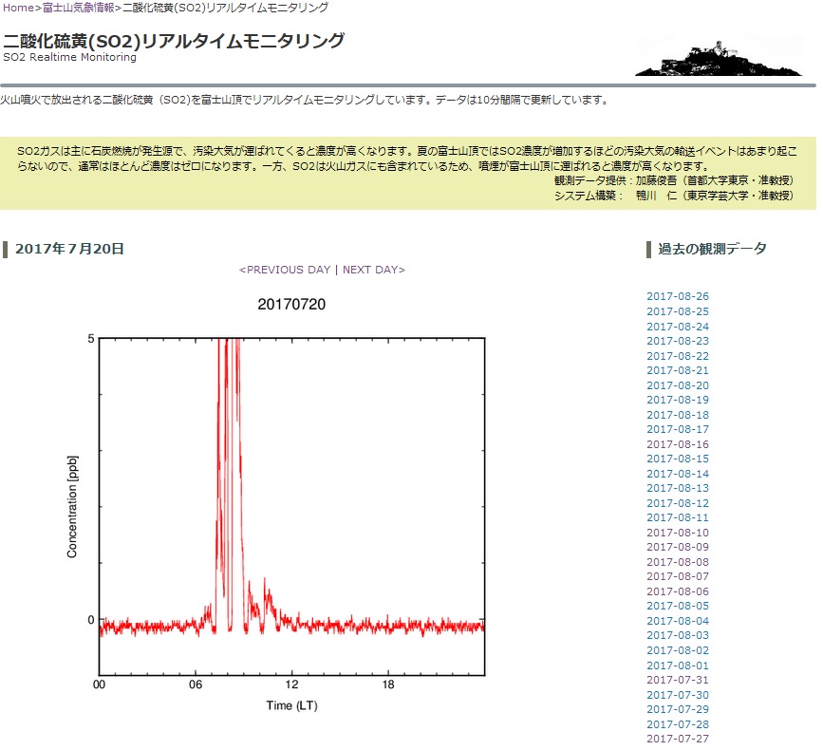Open past data for 2017-08-25
Screen dimensions: 823x750
(x=678, y=311)
